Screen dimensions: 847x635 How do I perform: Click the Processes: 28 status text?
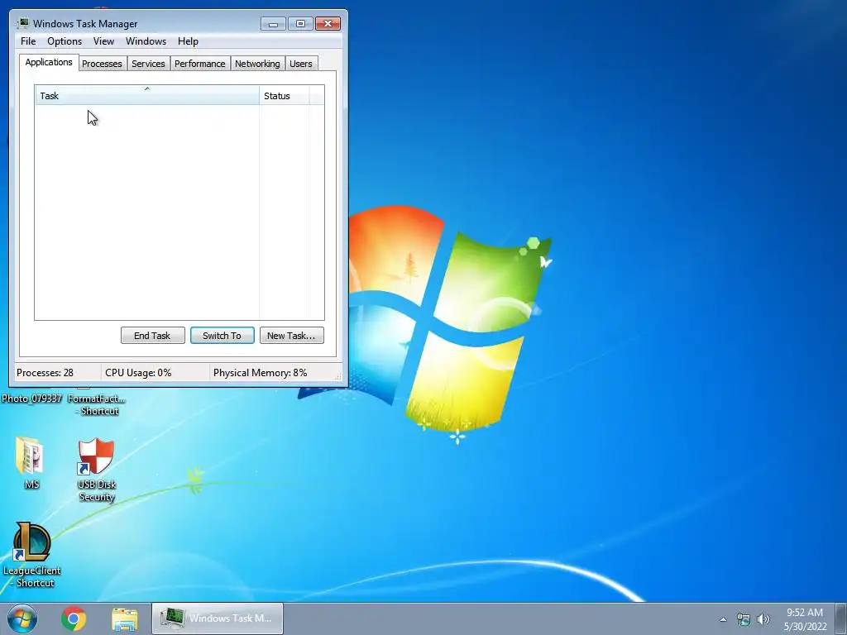click(x=45, y=373)
